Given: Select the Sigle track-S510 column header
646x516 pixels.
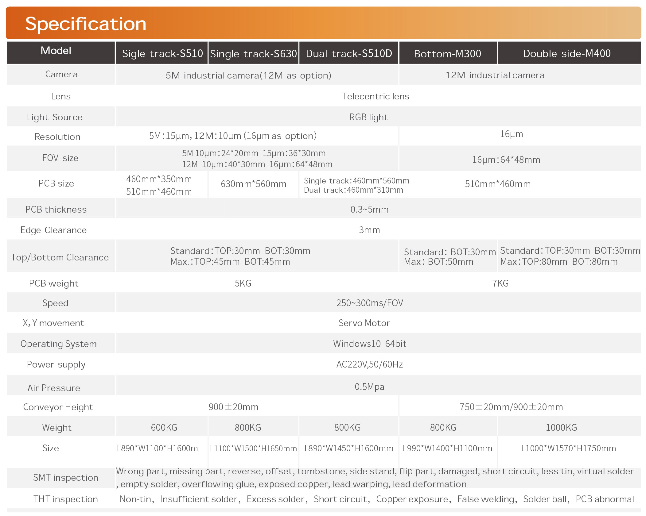Looking at the screenshot, I should click(162, 53).
